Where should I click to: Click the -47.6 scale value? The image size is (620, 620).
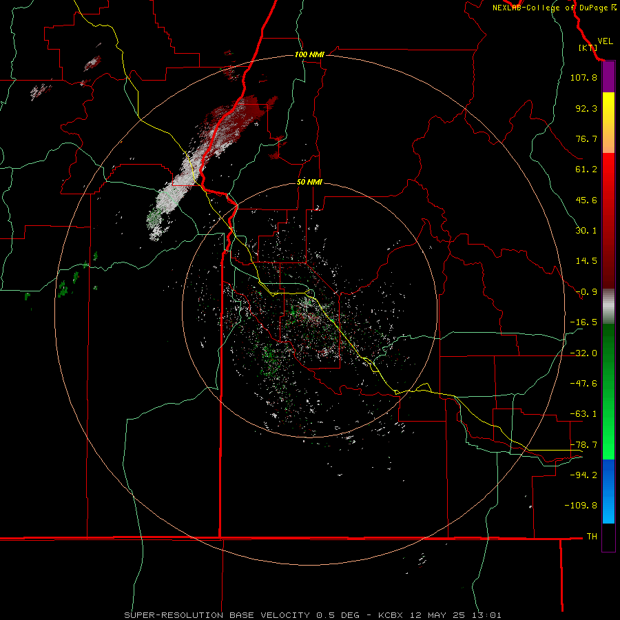(583, 384)
